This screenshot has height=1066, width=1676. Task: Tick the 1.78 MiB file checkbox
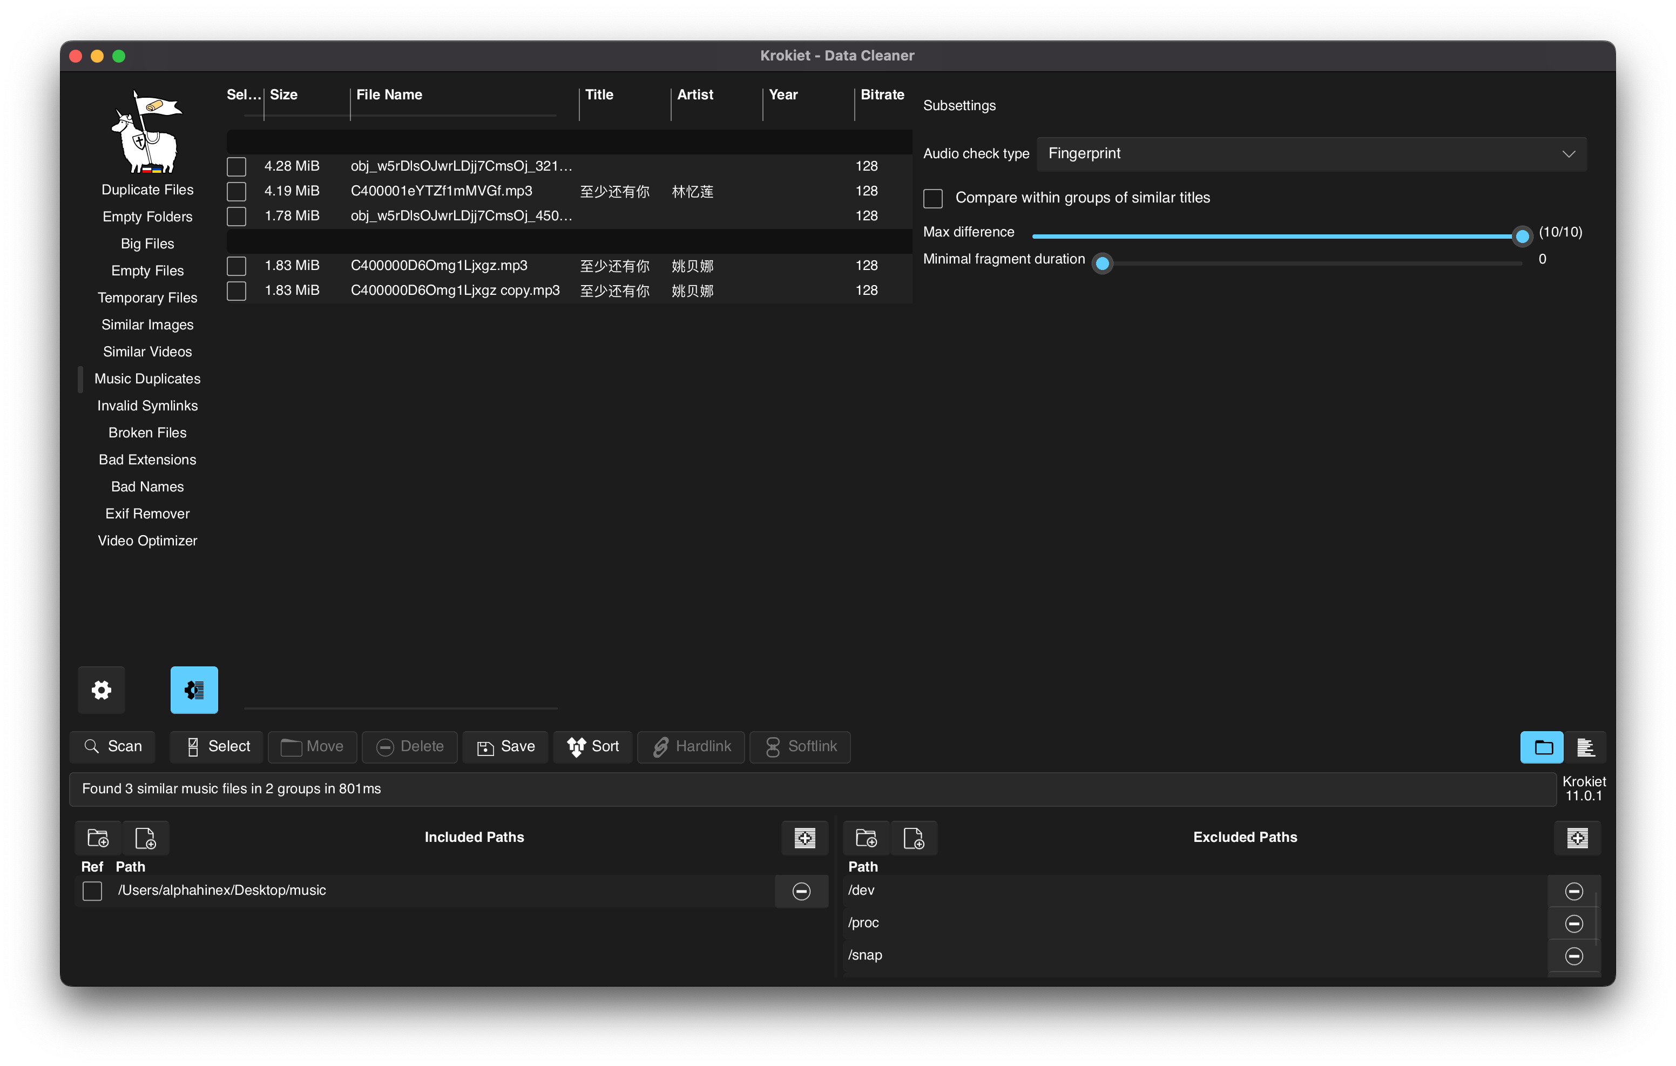click(236, 216)
